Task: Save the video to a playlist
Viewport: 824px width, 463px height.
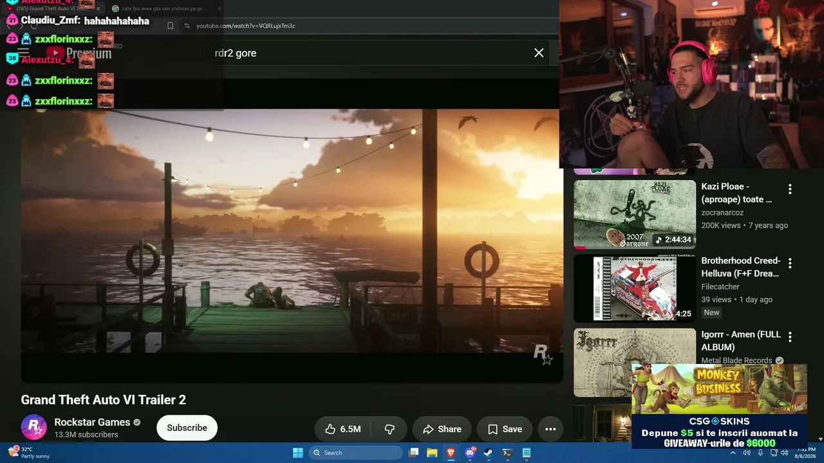Action: coord(505,429)
